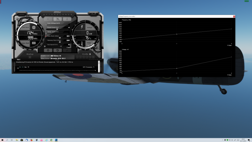Select the P-State 2 point on Voltage curve
252x142 pixels.
[x=231, y=57]
